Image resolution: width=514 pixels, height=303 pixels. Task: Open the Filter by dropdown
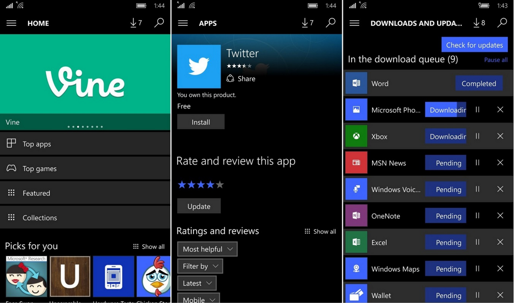[x=200, y=266]
